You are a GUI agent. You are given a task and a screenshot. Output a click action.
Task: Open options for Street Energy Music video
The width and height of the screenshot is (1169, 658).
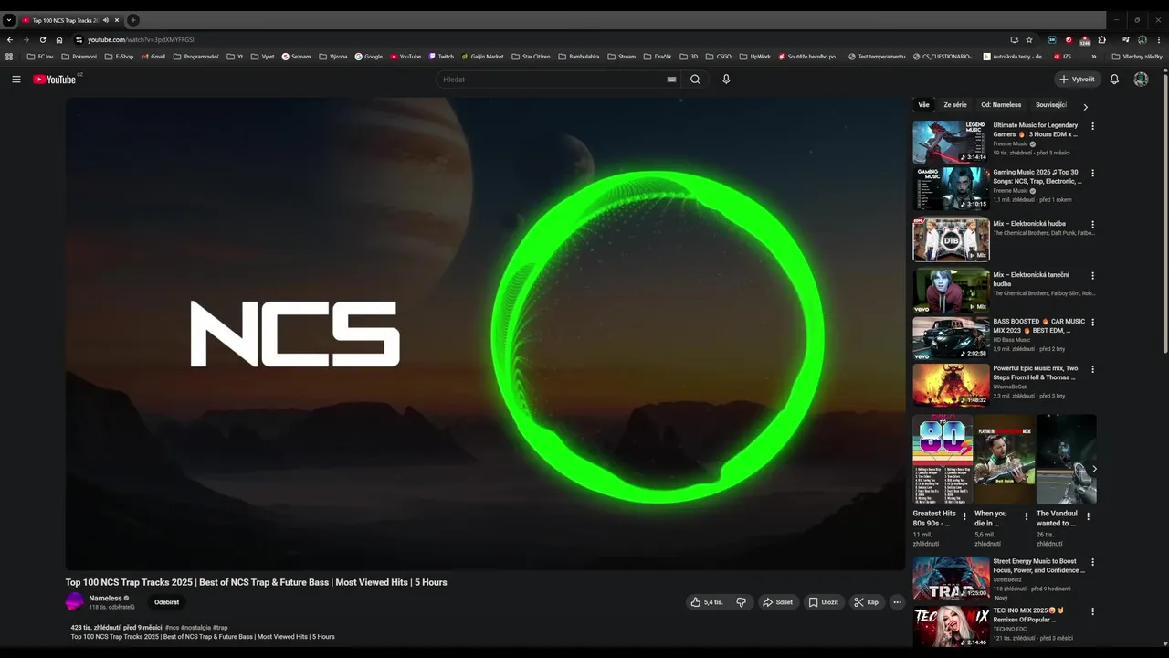tap(1092, 562)
